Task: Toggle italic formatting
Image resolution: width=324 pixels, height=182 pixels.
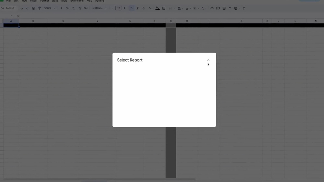Action: pyautogui.click(x=137, y=8)
